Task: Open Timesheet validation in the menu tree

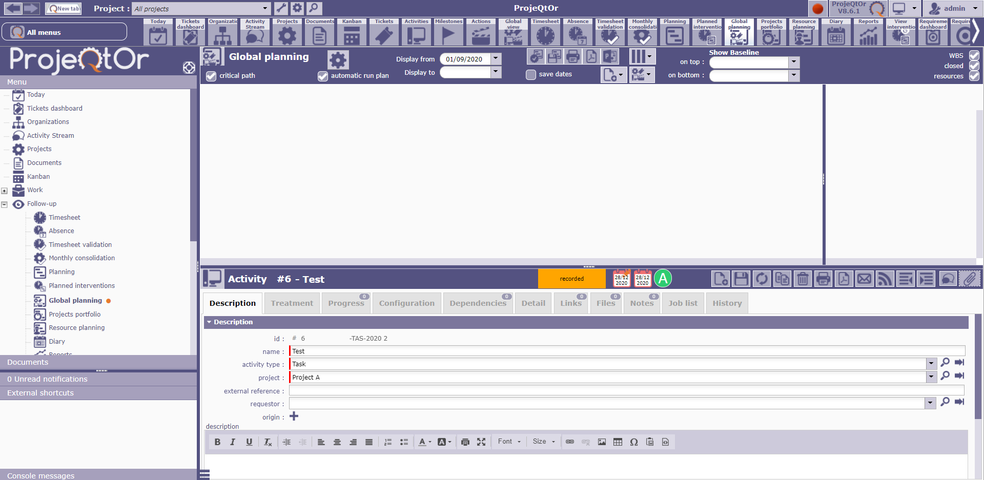Action: [80, 245]
